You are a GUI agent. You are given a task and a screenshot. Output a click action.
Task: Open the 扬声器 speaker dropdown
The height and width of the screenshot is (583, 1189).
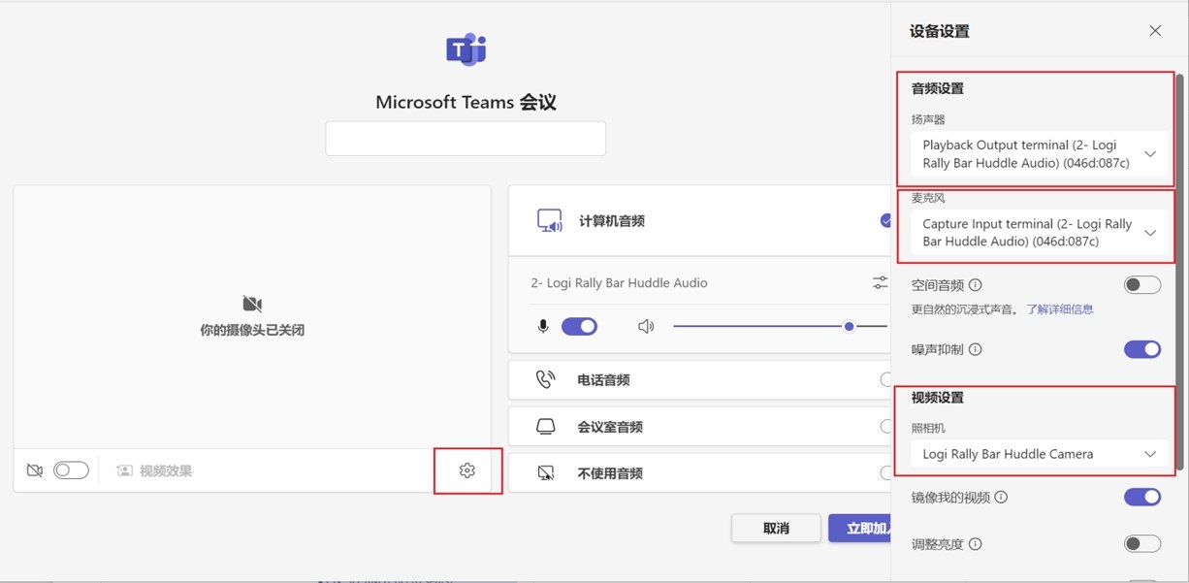point(1040,154)
